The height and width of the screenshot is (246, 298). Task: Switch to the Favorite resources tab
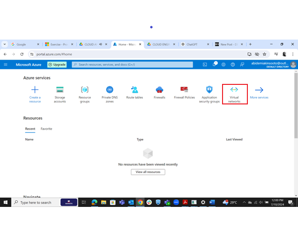(x=46, y=129)
